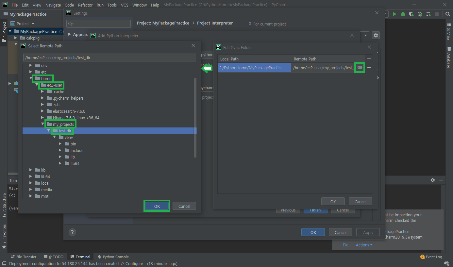The width and height of the screenshot is (453, 267).
Task: Toggle tool window bars icon in status bar
Action: click(x=4, y=263)
